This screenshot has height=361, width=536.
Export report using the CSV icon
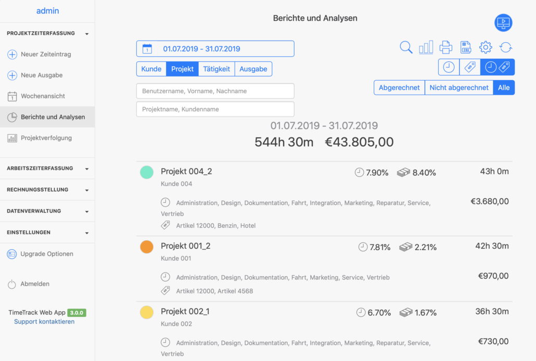(x=466, y=47)
